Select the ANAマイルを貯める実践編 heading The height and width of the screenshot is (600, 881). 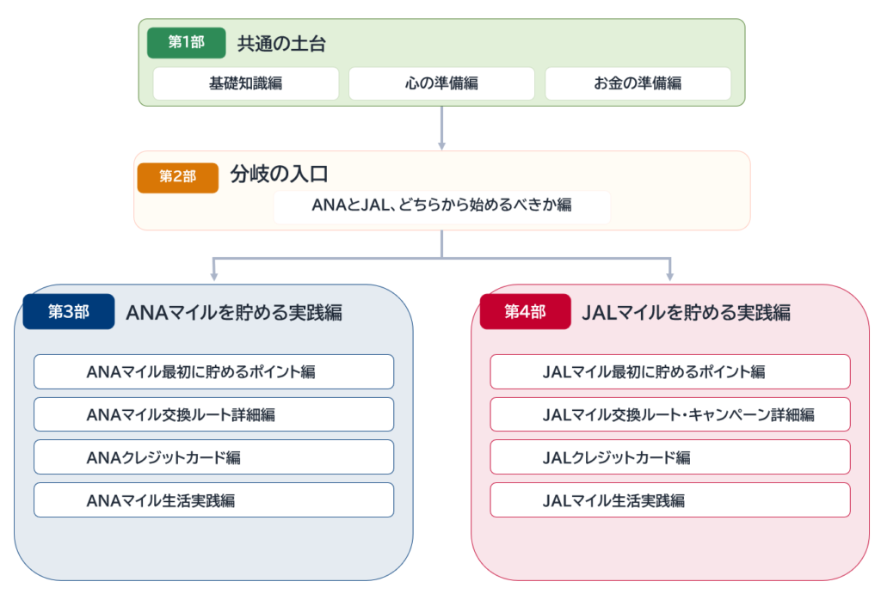click(234, 313)
